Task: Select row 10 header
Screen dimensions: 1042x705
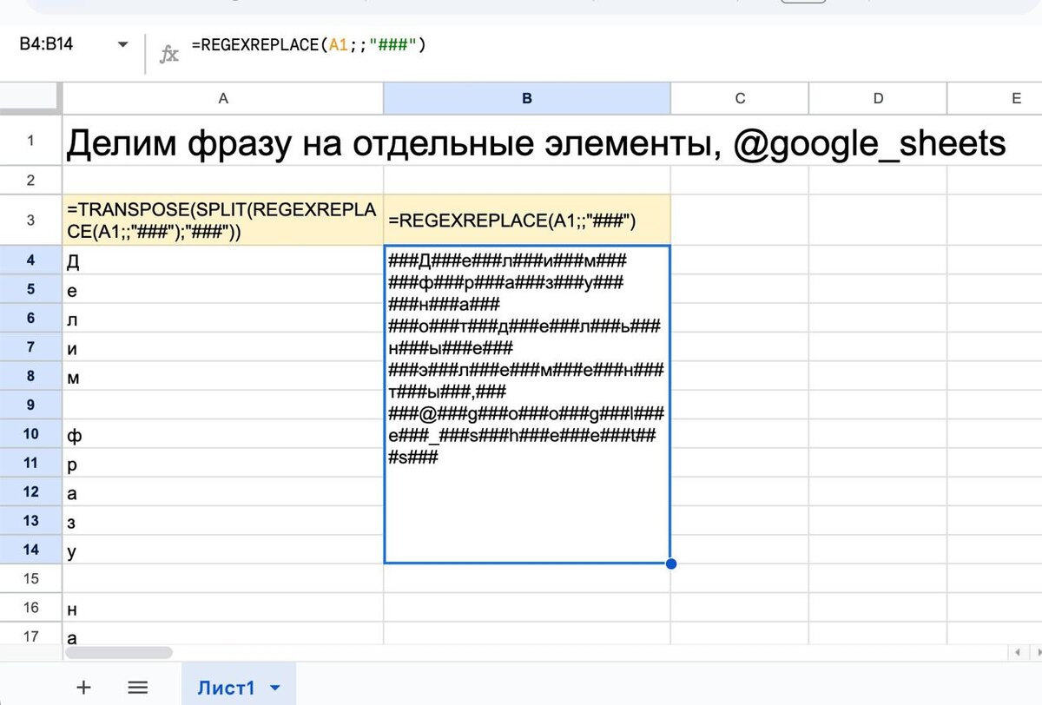Action: pyautogui.click(x=30, y=433)
